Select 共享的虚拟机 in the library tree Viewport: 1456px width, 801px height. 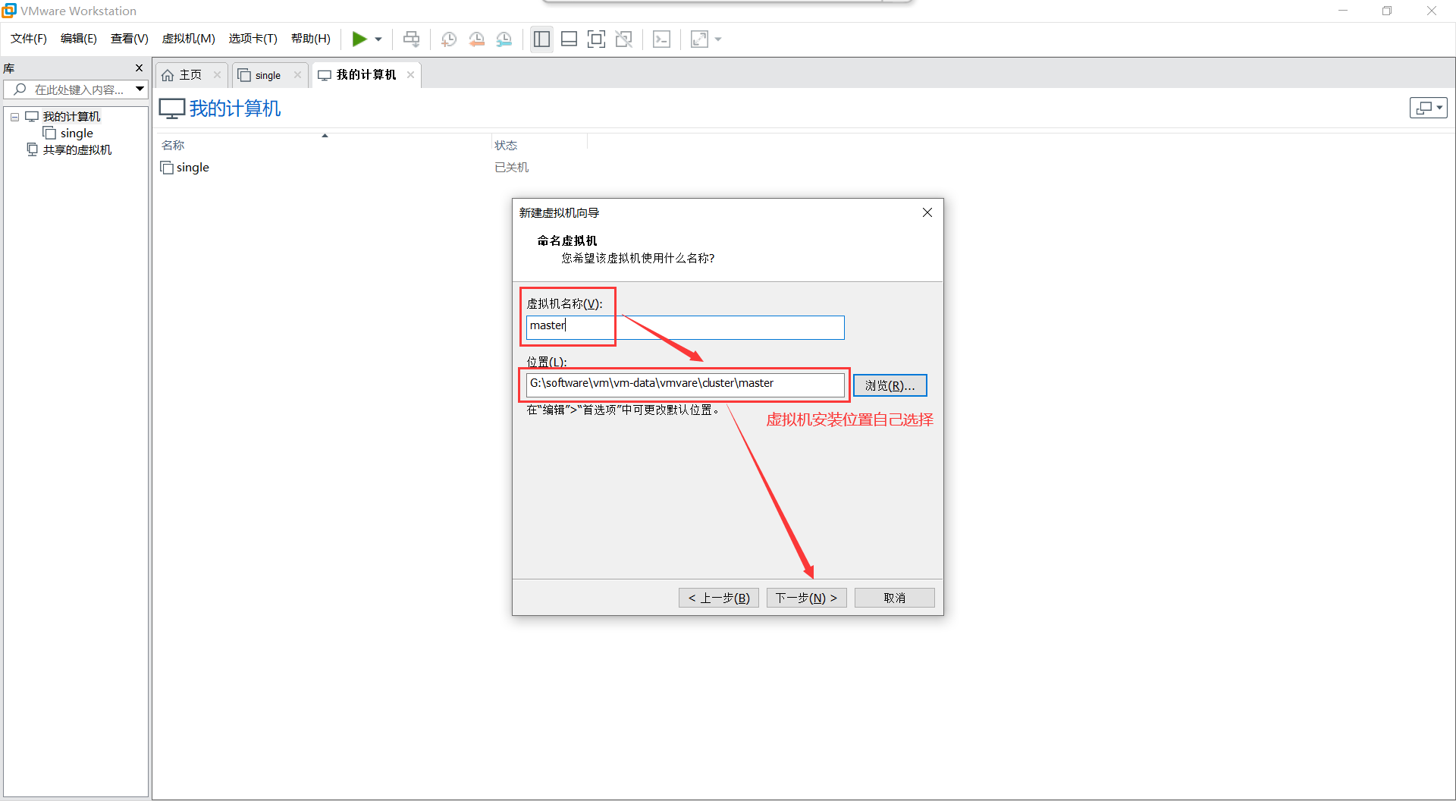click(x=77, y=150)
